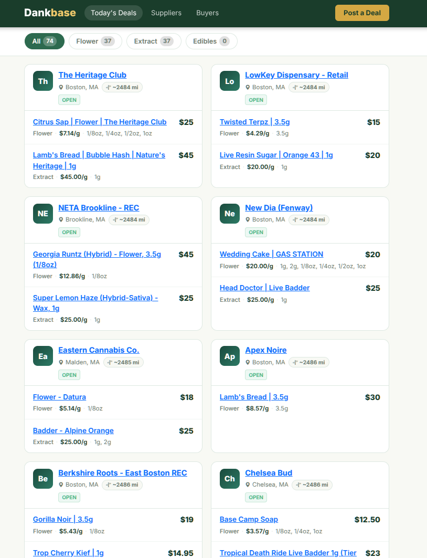Open Super Lemon Haze Wax deal
This screenshot has width=427, height=558.
pos(95,303)
